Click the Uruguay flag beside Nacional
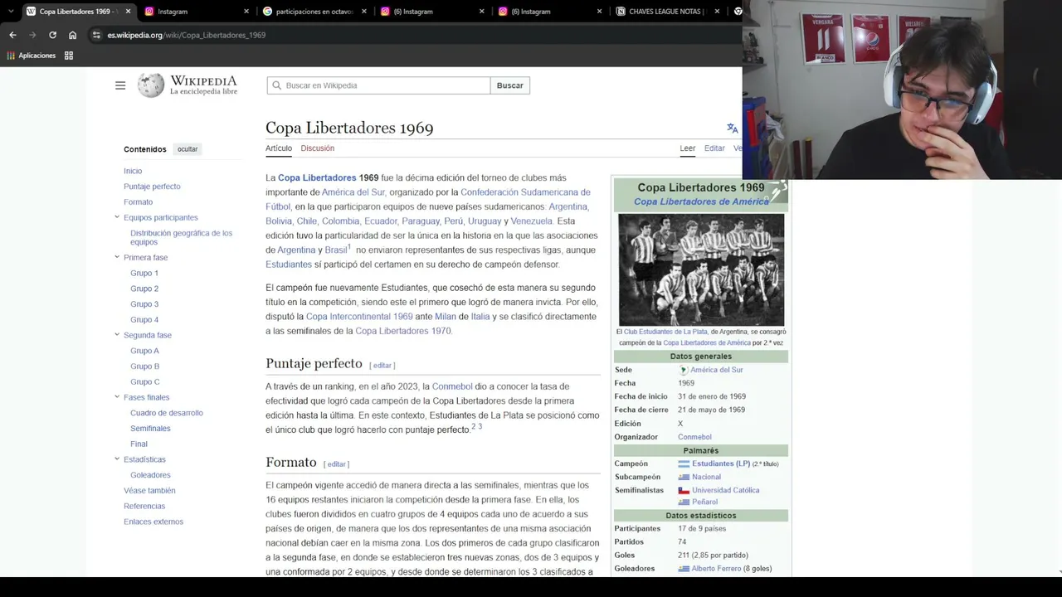 click(x=684, y=477)
